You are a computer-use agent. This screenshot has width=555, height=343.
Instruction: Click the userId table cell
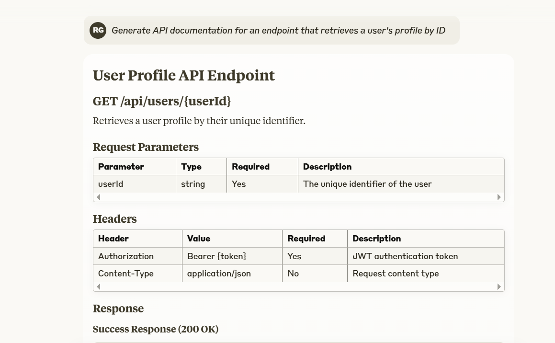coord(111,184)
